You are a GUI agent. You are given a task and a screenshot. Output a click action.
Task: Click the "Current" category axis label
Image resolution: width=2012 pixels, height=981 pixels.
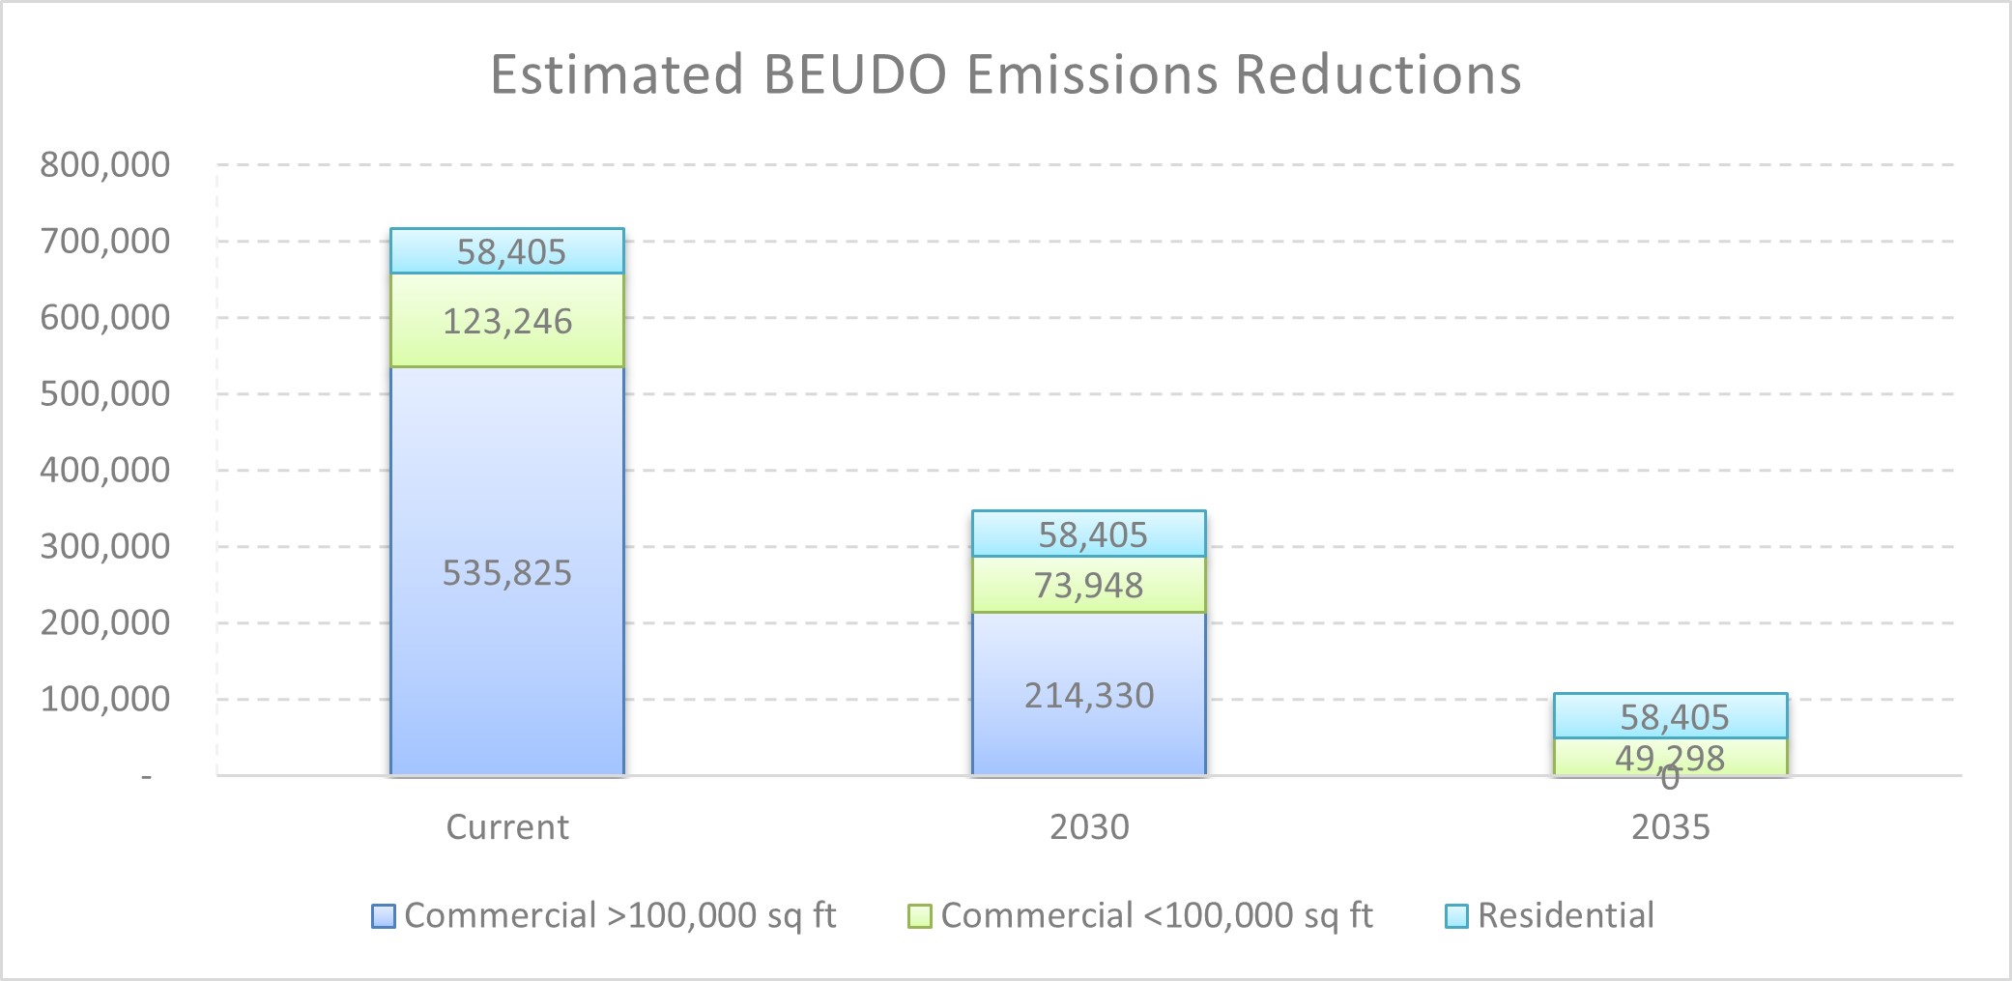point(507,827)
